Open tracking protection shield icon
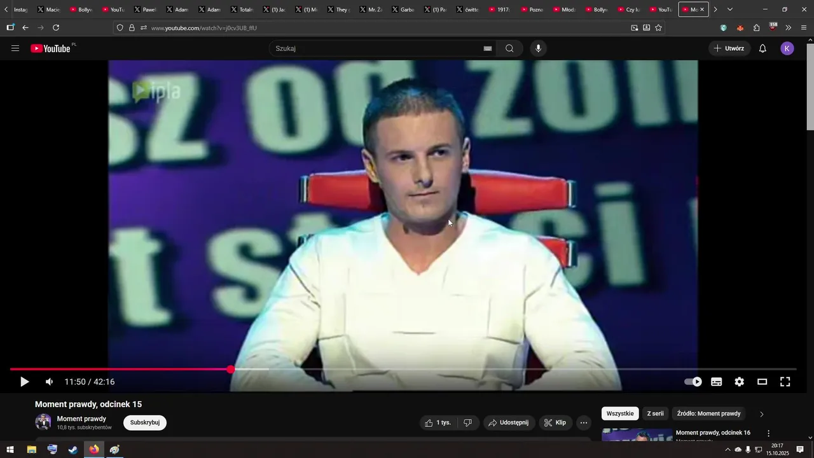The height and width of the screenshot is (458, 814). 120,28
